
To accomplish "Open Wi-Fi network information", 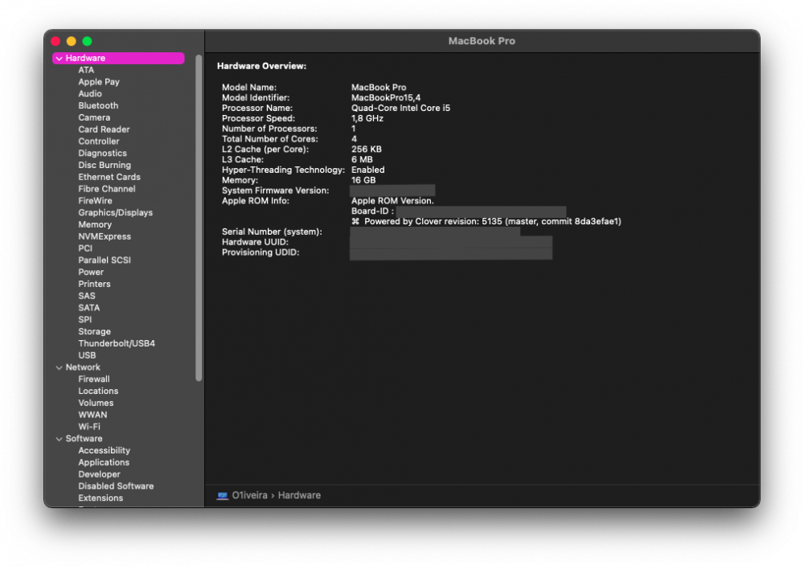I will point(89,427).
